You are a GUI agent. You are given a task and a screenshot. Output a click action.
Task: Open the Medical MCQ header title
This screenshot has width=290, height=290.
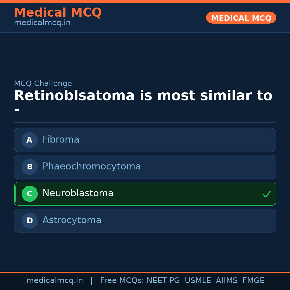tap(58, 13)
